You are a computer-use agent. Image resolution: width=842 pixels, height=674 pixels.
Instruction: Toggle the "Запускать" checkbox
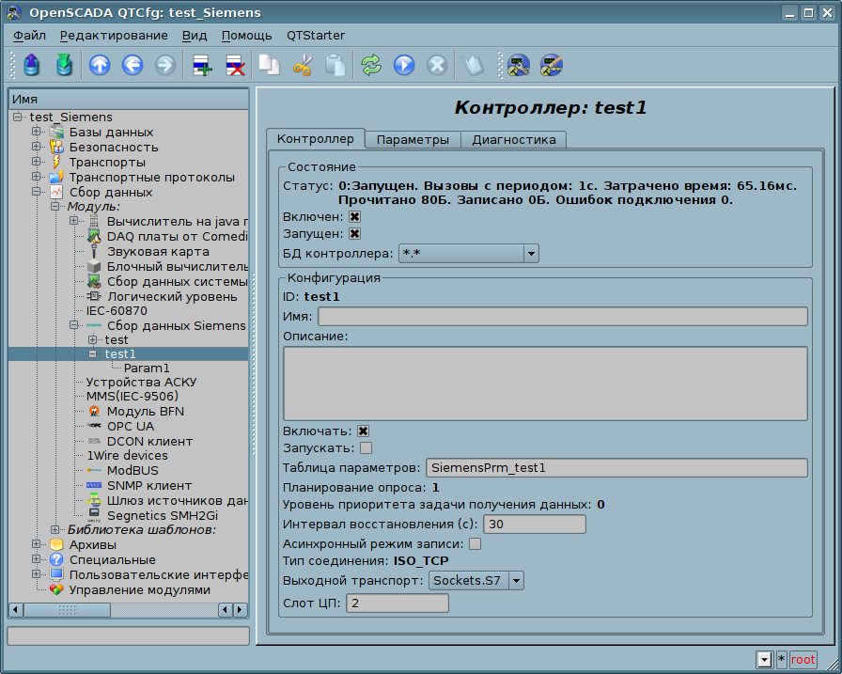point(366,448)
